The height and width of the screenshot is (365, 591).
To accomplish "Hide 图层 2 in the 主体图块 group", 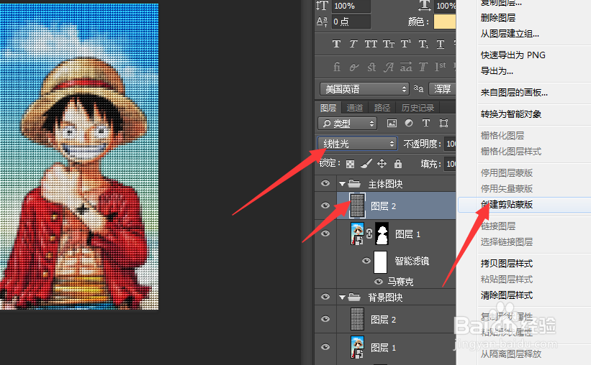I will 325,205.
